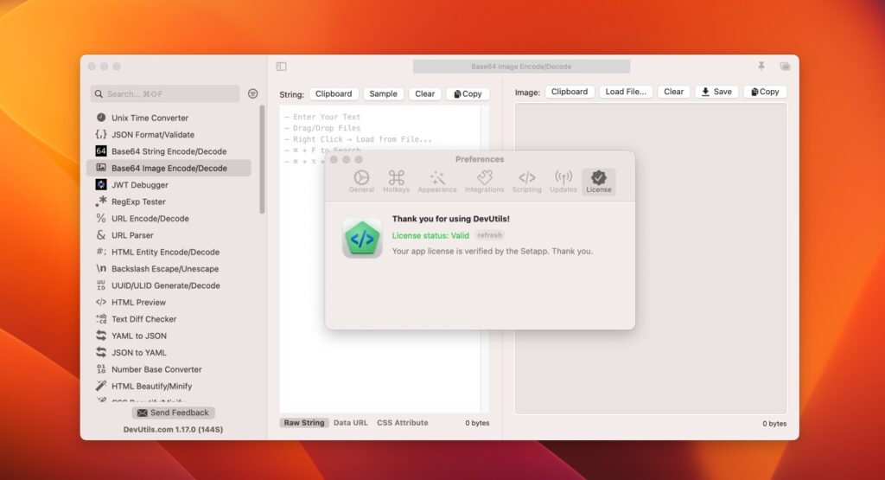Screen dimensions: 885x480
Task: Open Unix Time Converter tool
Action: coord(169,118)
